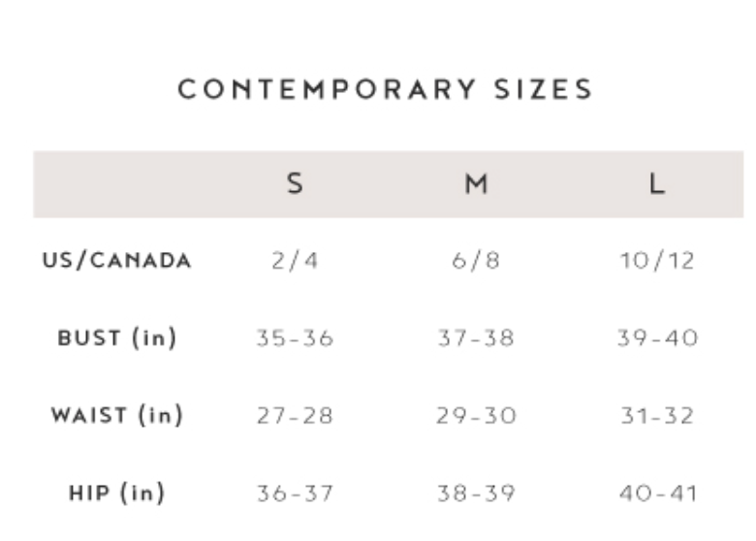Click waist measurement 27-28
Viewport: 756px width, 541px height.
(x=295, y=416)
